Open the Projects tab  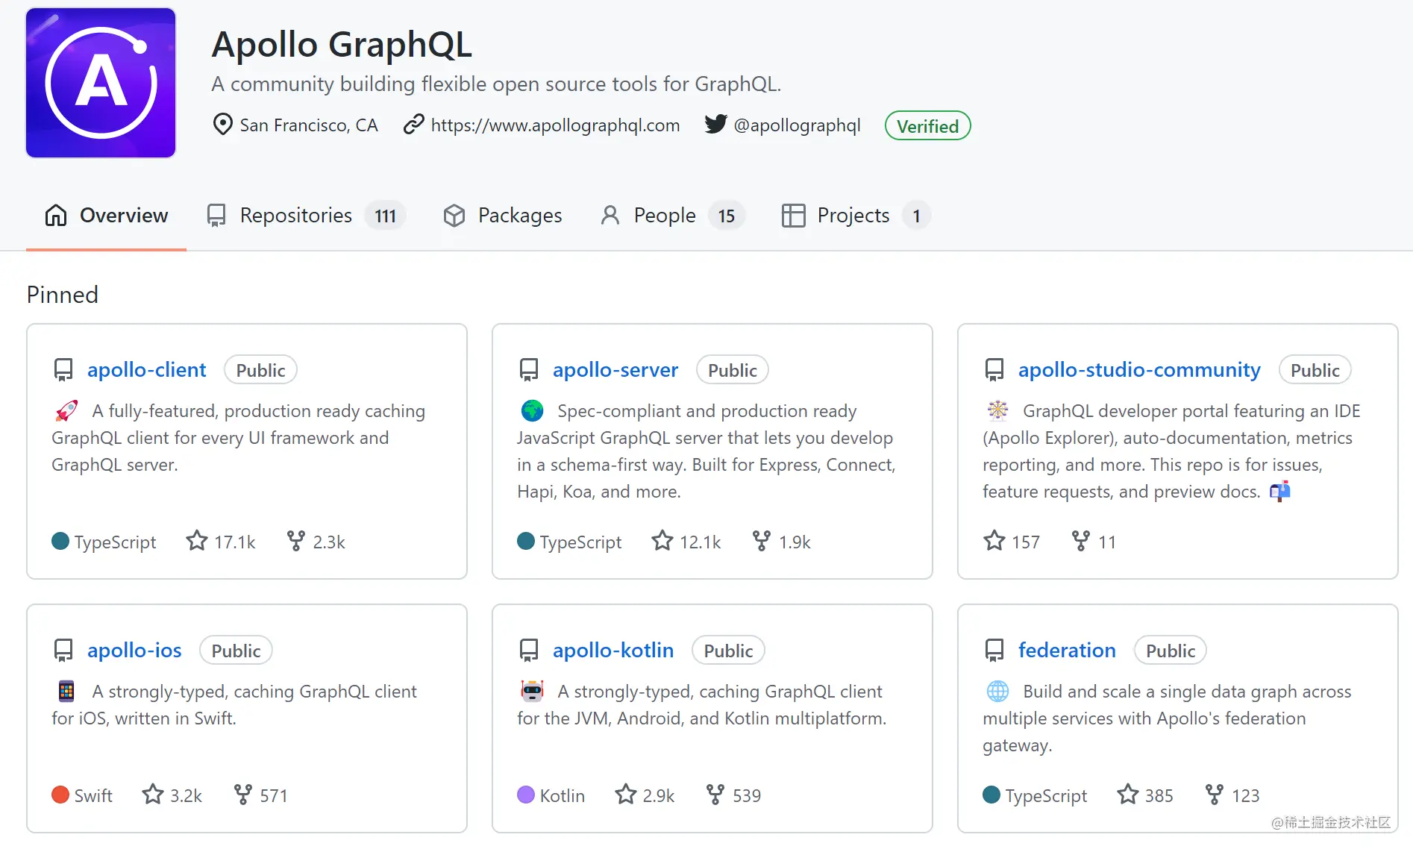[x=856, y=216]
